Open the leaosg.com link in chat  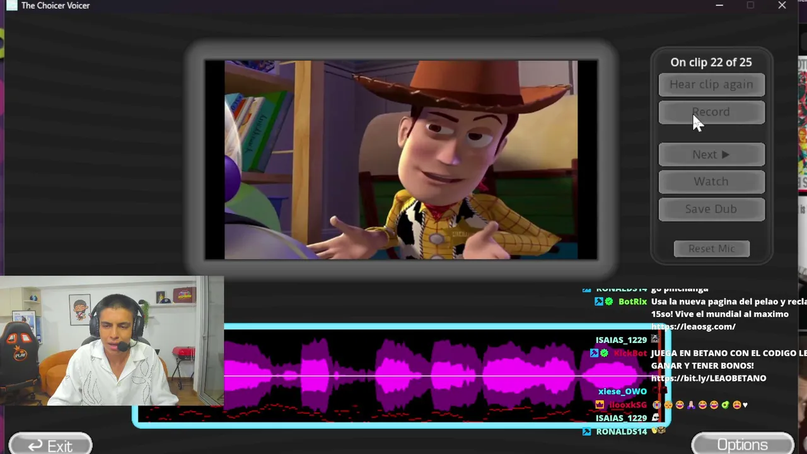pos(693,327)
